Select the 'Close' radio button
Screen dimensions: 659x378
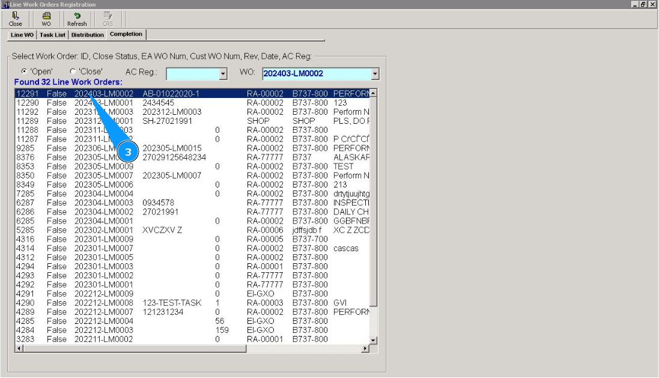click(x=73, y=72)
